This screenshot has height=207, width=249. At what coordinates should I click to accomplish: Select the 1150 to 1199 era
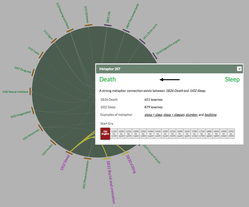click(x=114, y=134)
